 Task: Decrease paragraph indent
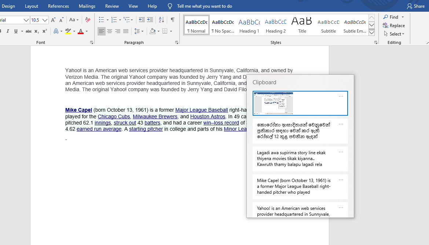tap(142, 20)
